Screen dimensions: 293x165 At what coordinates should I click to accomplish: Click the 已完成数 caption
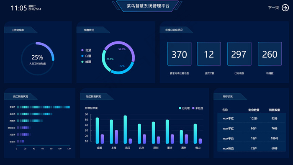click(239, 73)
